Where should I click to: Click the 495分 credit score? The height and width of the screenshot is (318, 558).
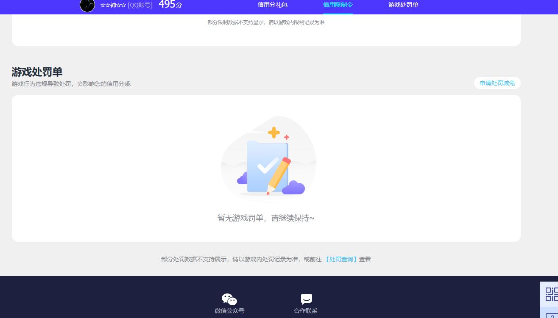coord(170,5)
